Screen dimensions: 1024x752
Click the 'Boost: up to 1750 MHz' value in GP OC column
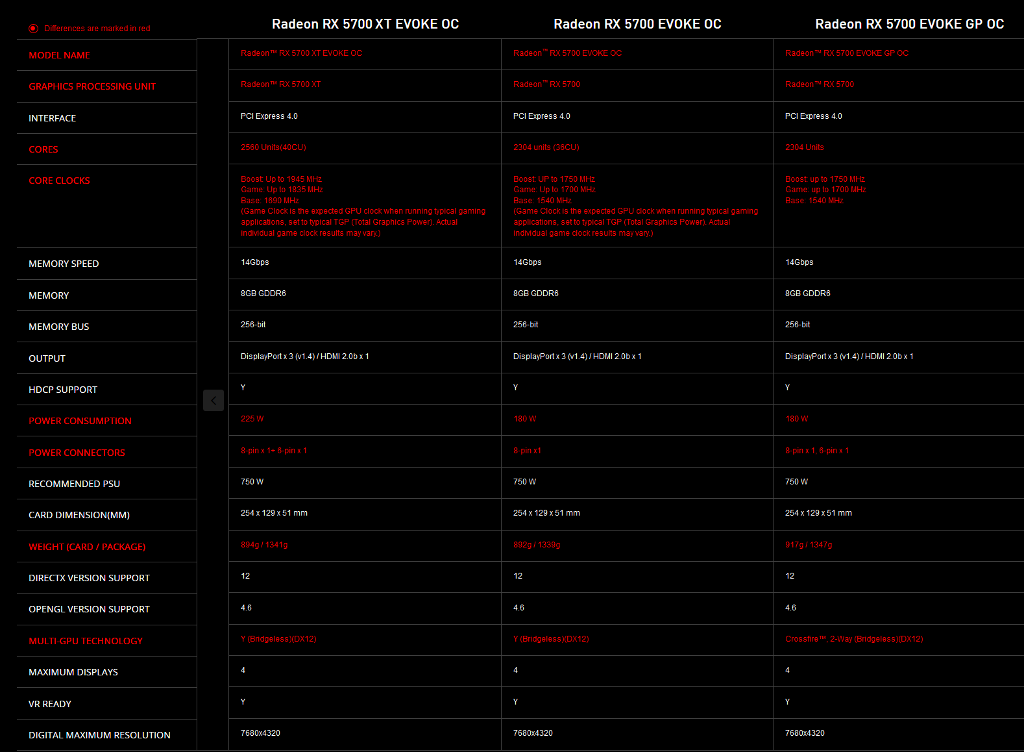click(825, 179)
